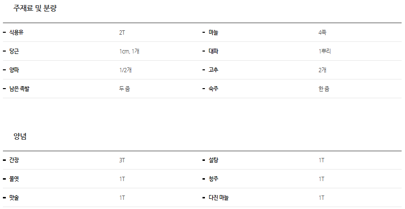The image size is (405, 209).
Task: Choose the 다진 마늘 seasoning item
Action: [x=218, y=197]
